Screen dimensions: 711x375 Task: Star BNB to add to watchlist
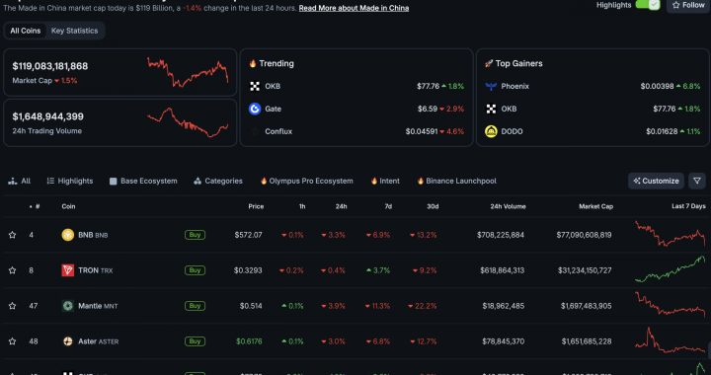pyautogui.click(x=12, y=235)
